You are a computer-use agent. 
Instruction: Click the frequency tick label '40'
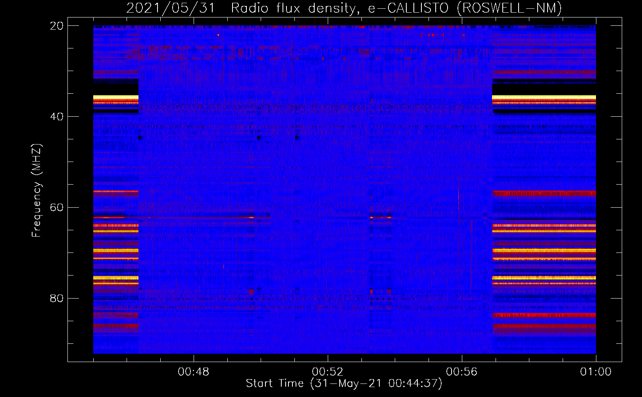[57, 117]
